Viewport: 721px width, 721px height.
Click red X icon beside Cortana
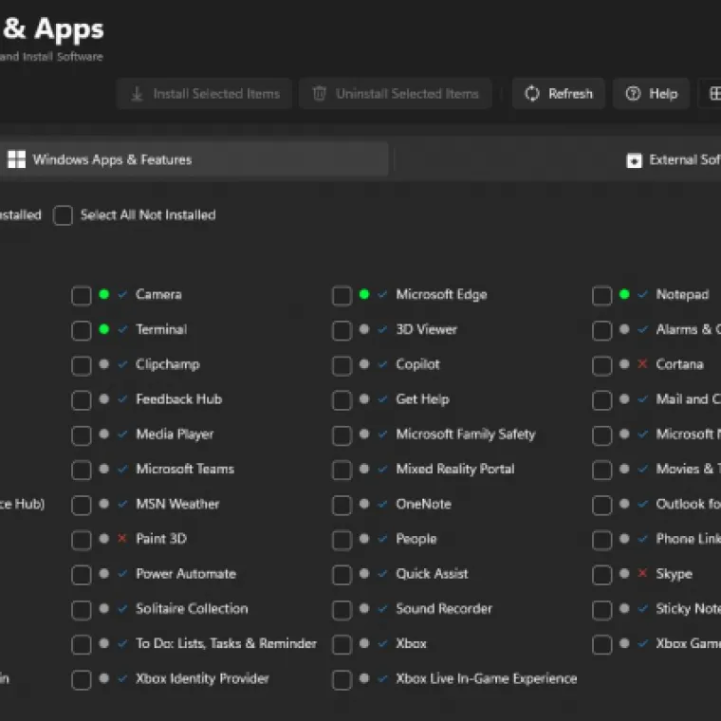(642, 363)
